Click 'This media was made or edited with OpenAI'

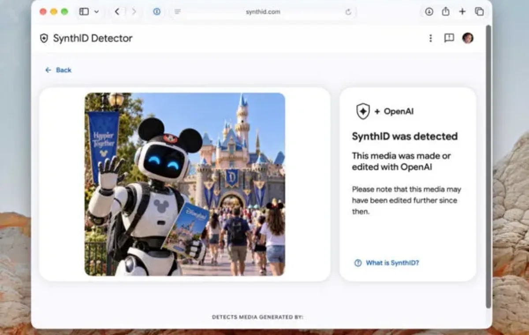[x=401, y=161]
